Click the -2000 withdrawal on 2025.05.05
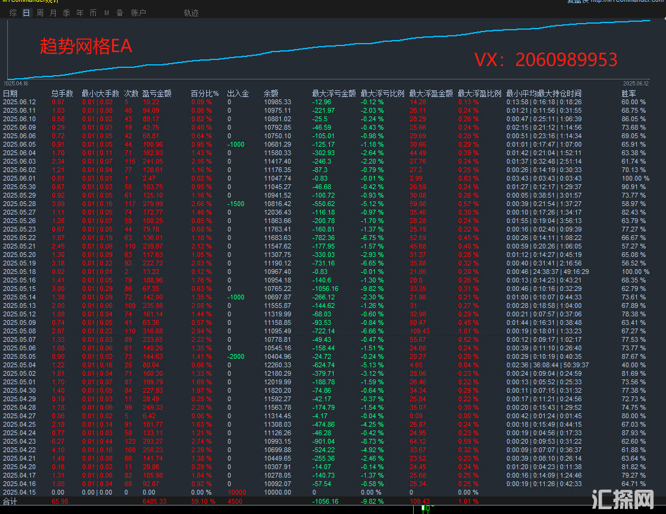Screen dimensions: 666x514 point(236,356)
